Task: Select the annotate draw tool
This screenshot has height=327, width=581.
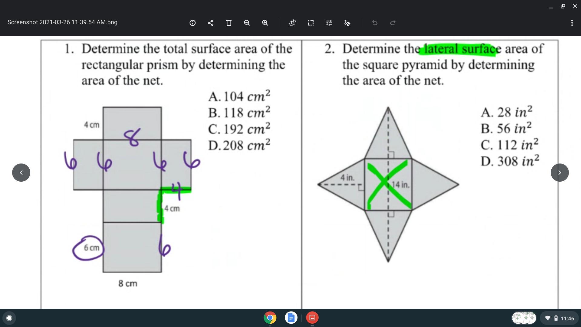Action: coord(347,23)
